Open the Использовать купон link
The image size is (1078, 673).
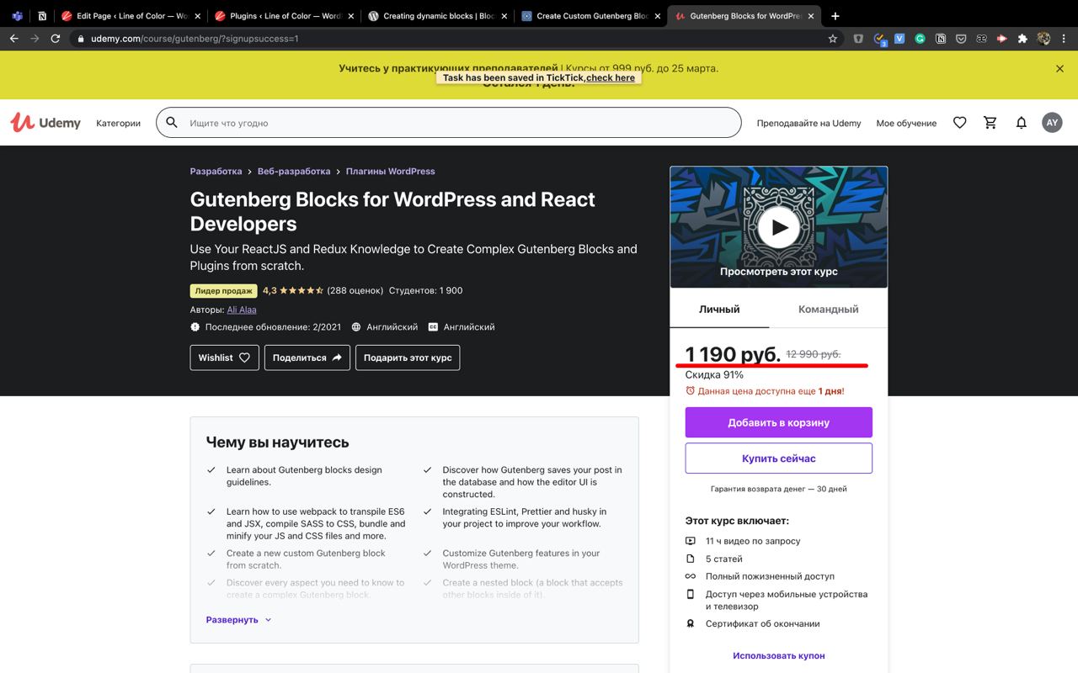coord(779,655)
